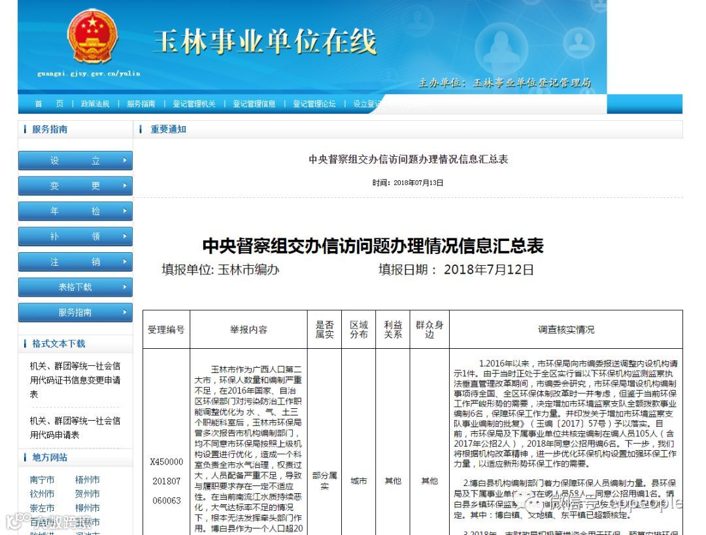Click the 地方网站 section heading
706x535 pixels.
50,457
